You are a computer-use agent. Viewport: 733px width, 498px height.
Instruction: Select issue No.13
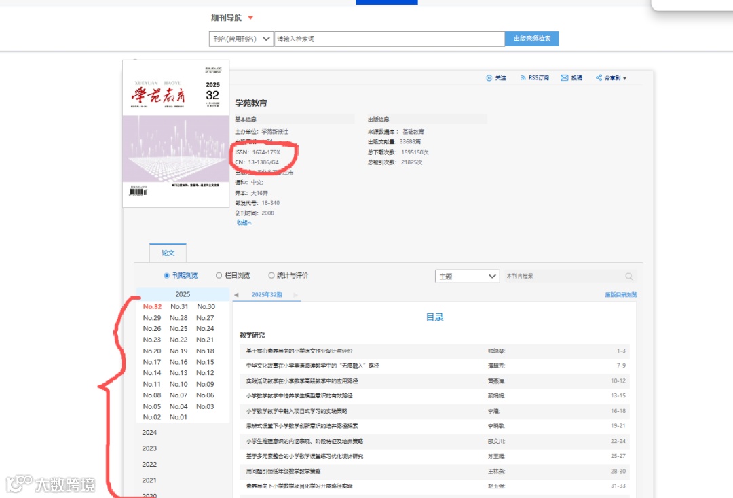[178, 373]
